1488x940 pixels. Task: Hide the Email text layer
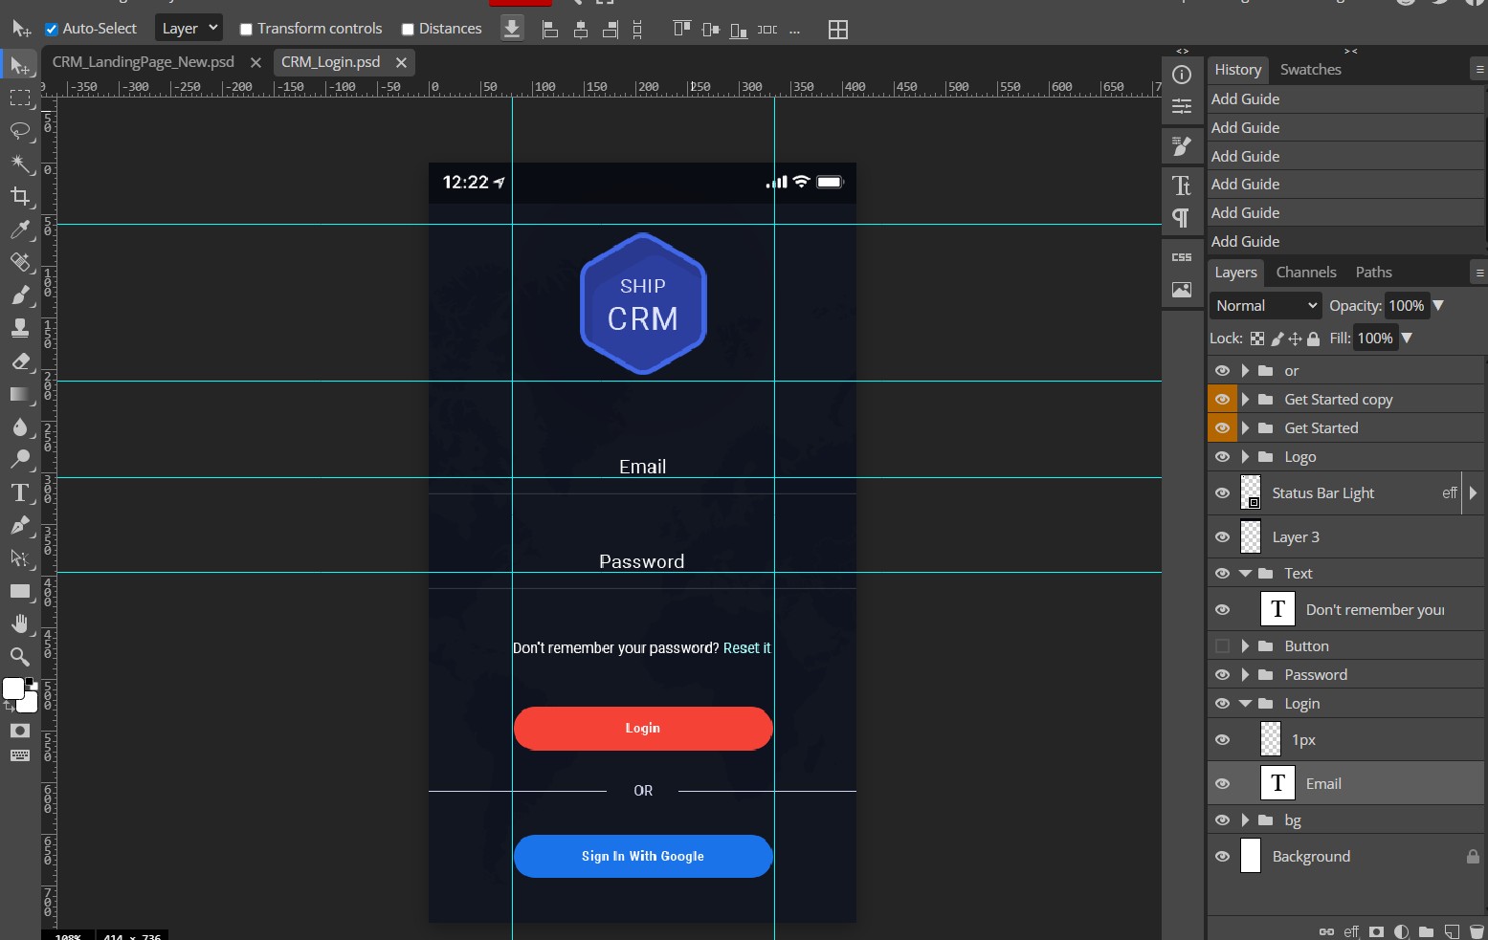(1222, 784)
